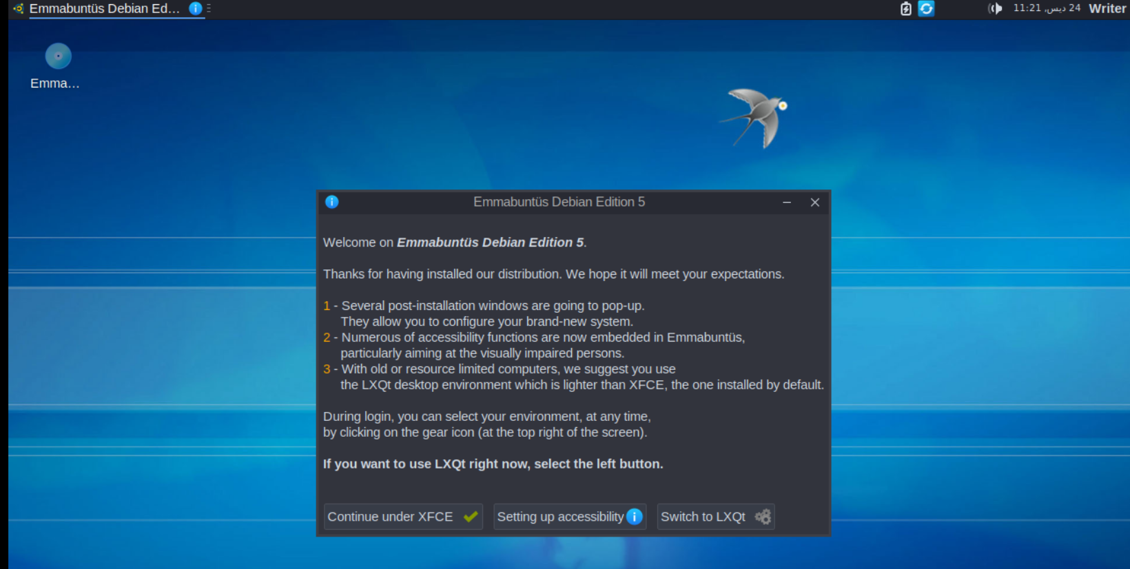
Task: Open the applications menu icon at top-left
Action: click(x=18, y=9)
